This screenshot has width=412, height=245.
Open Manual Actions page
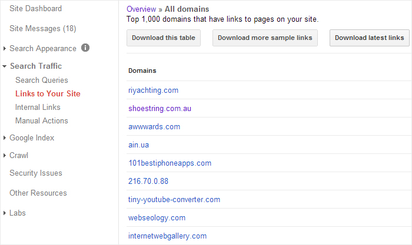pyautogui.click(x=42, y=121)
